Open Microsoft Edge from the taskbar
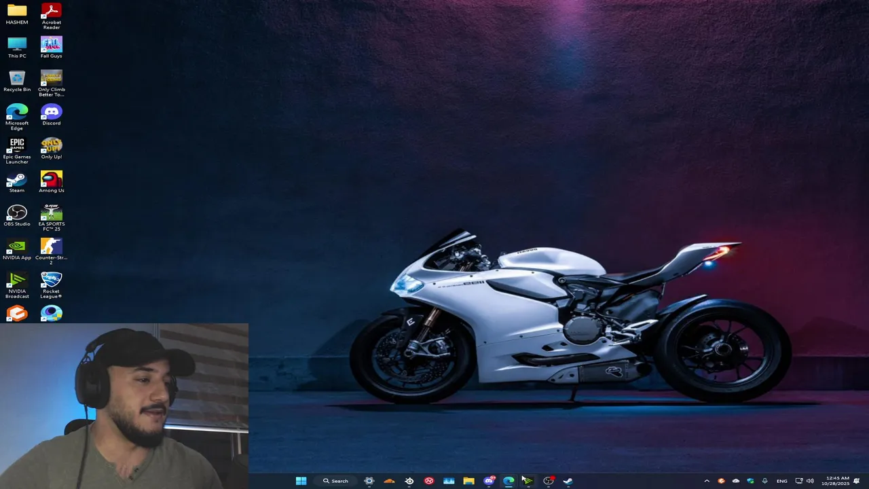This screenshot has height=489, width=869. pyautogui.click(x=509, y=481)
